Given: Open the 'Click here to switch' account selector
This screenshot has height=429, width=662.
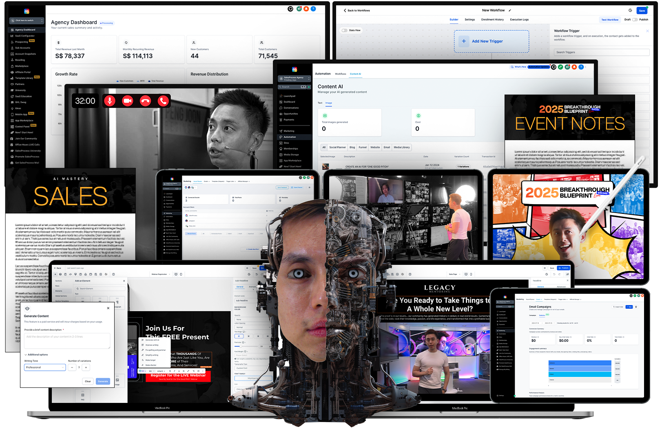Looking at the screenshot, I should click(x=27, y=20).
